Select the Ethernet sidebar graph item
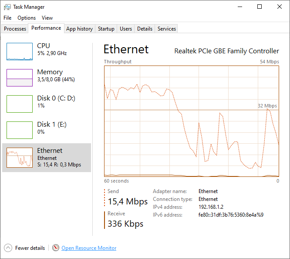Screen dimensions: 290x259 (x=20, y=157)
